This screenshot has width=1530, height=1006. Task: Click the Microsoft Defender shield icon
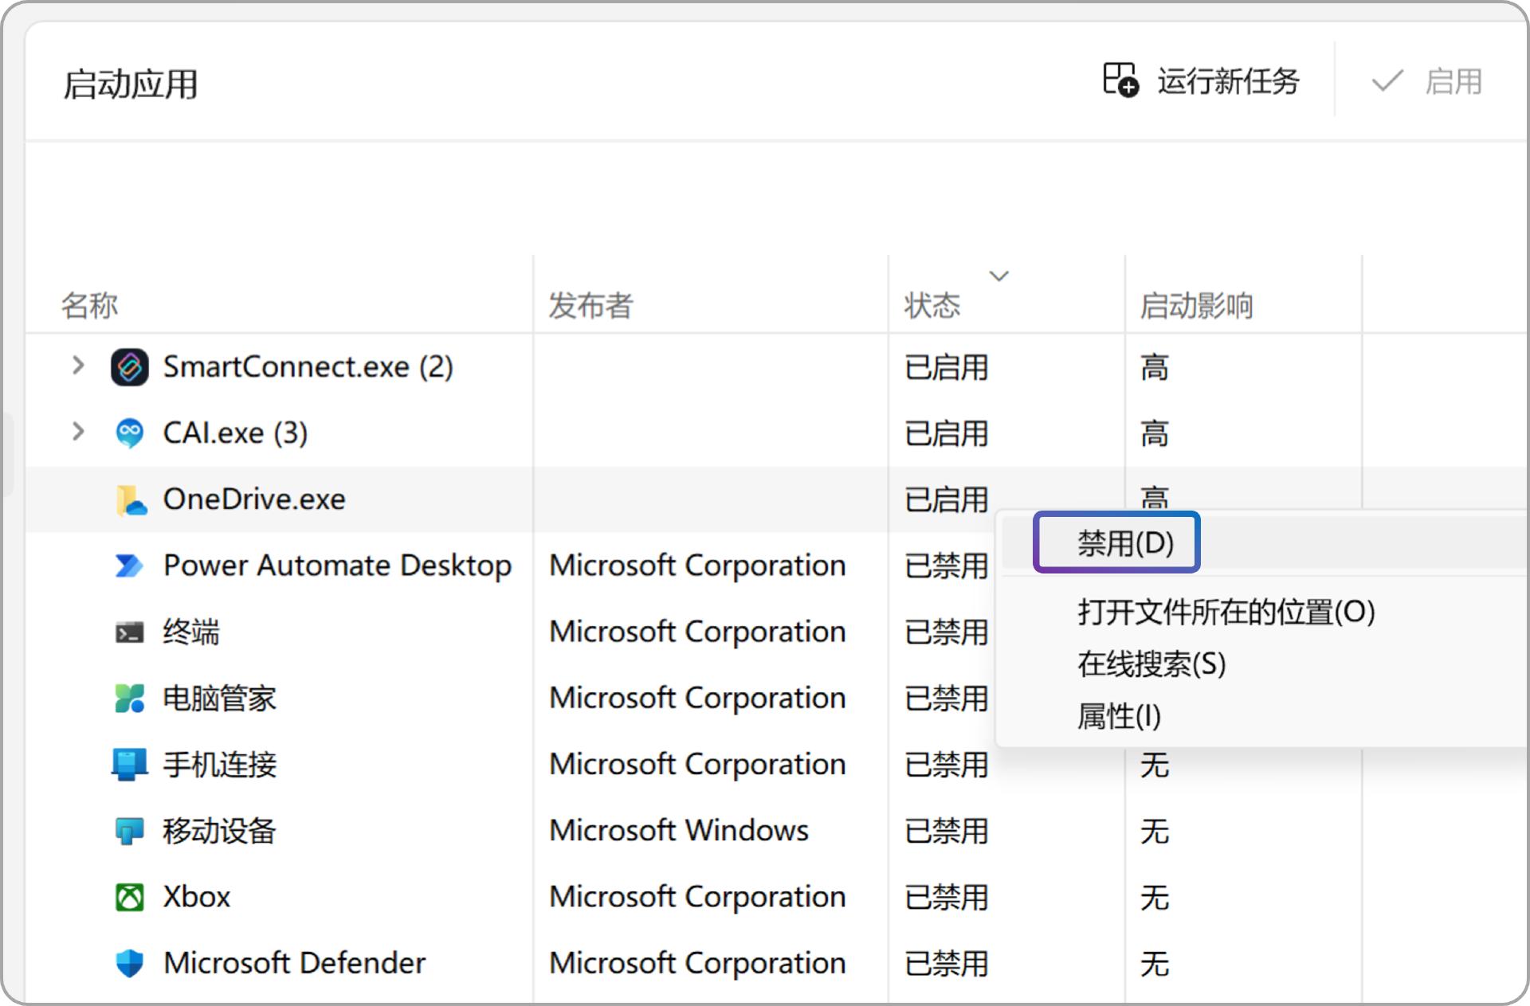(130, 964)
